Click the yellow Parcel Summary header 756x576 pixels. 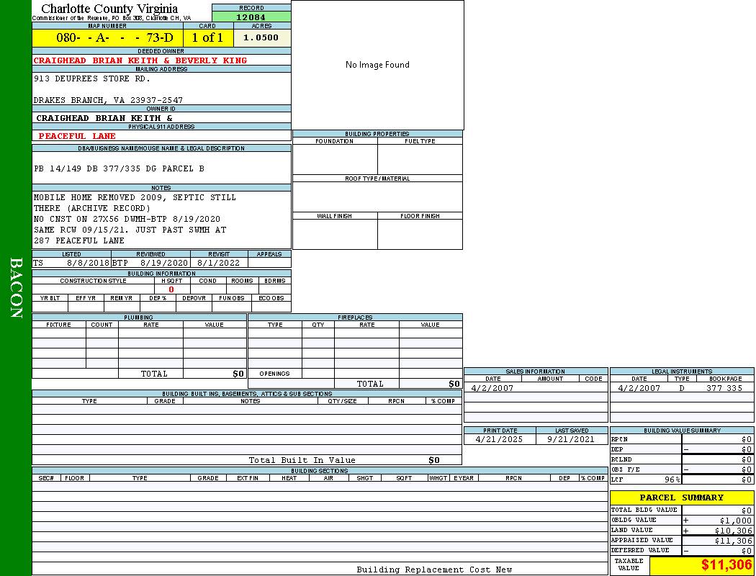tap(681, 498)
